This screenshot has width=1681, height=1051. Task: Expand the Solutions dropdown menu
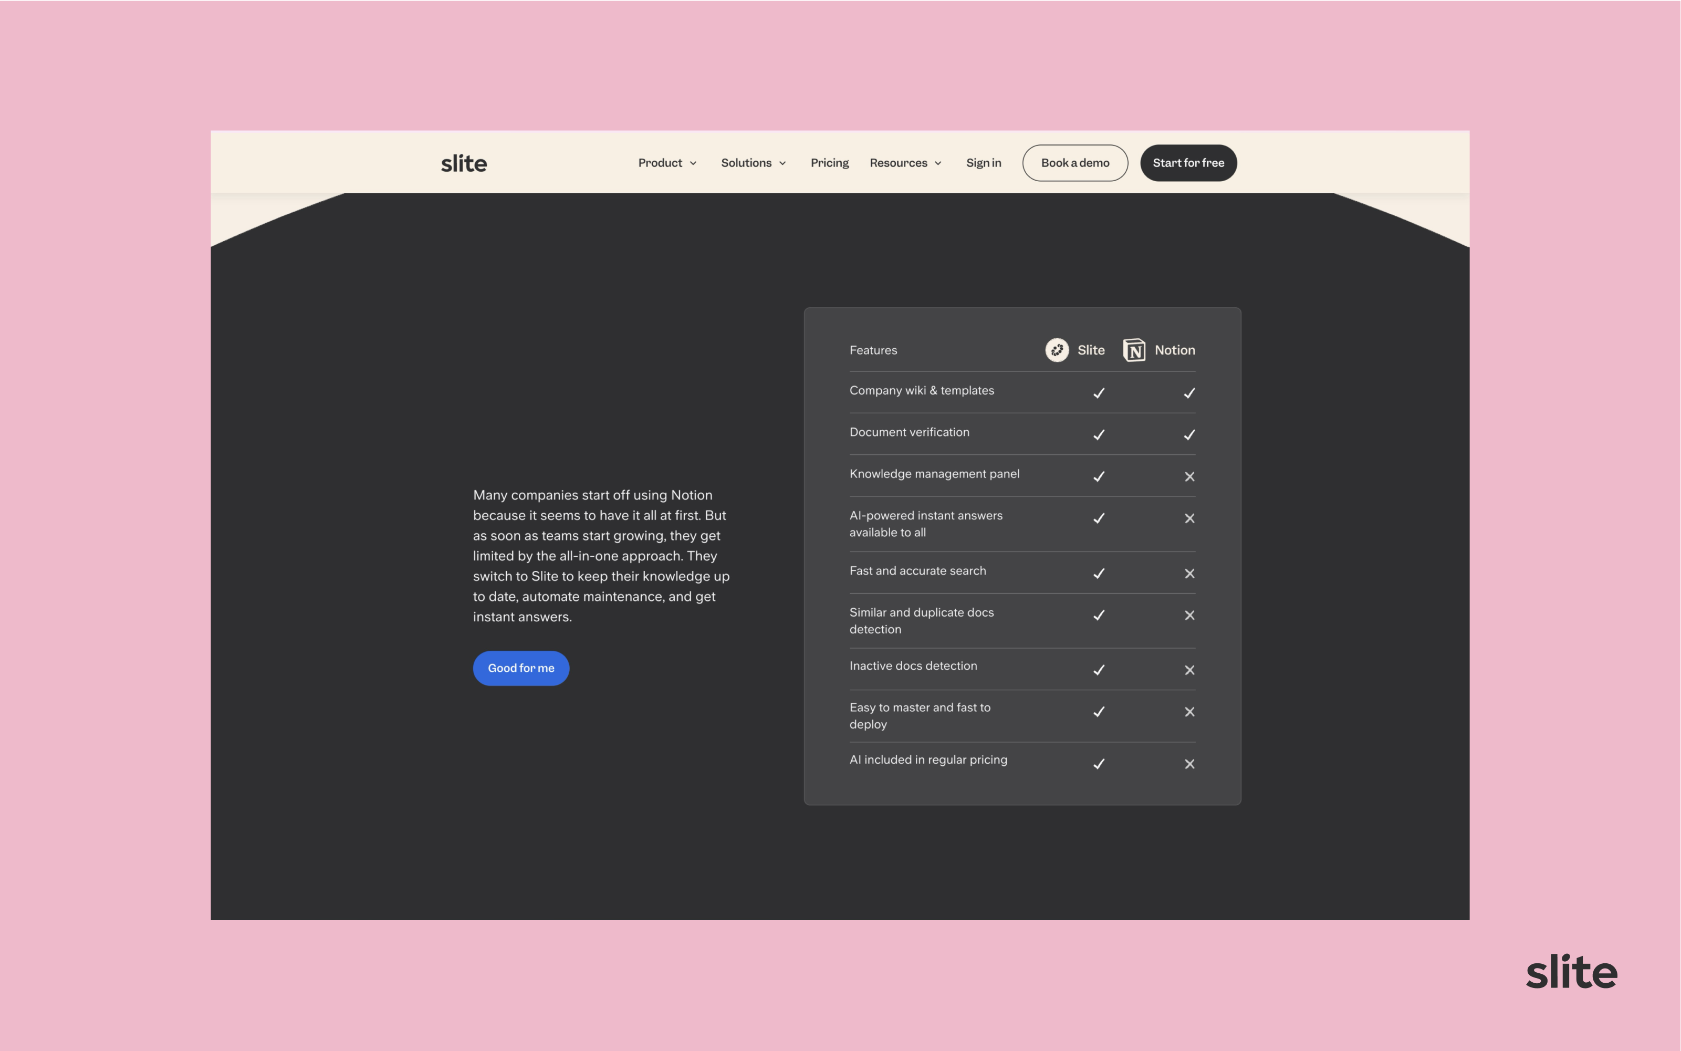coord(753,162)
